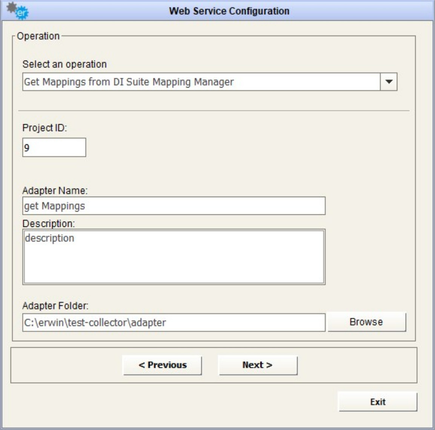Click inside the Description text area
Viewport: 435px width, 430px height.
pos(174,257)
